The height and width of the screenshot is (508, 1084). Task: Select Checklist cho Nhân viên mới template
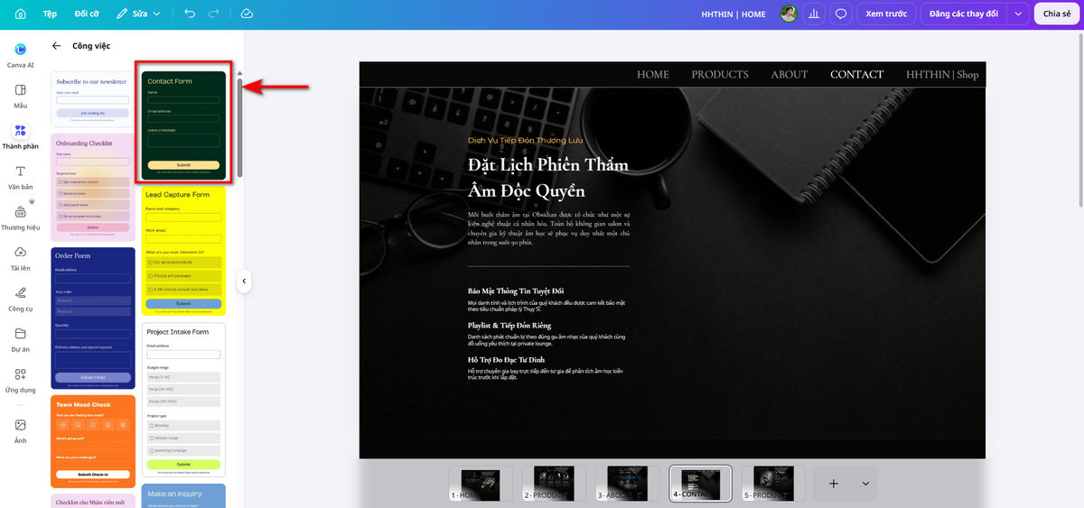(93, 501)
